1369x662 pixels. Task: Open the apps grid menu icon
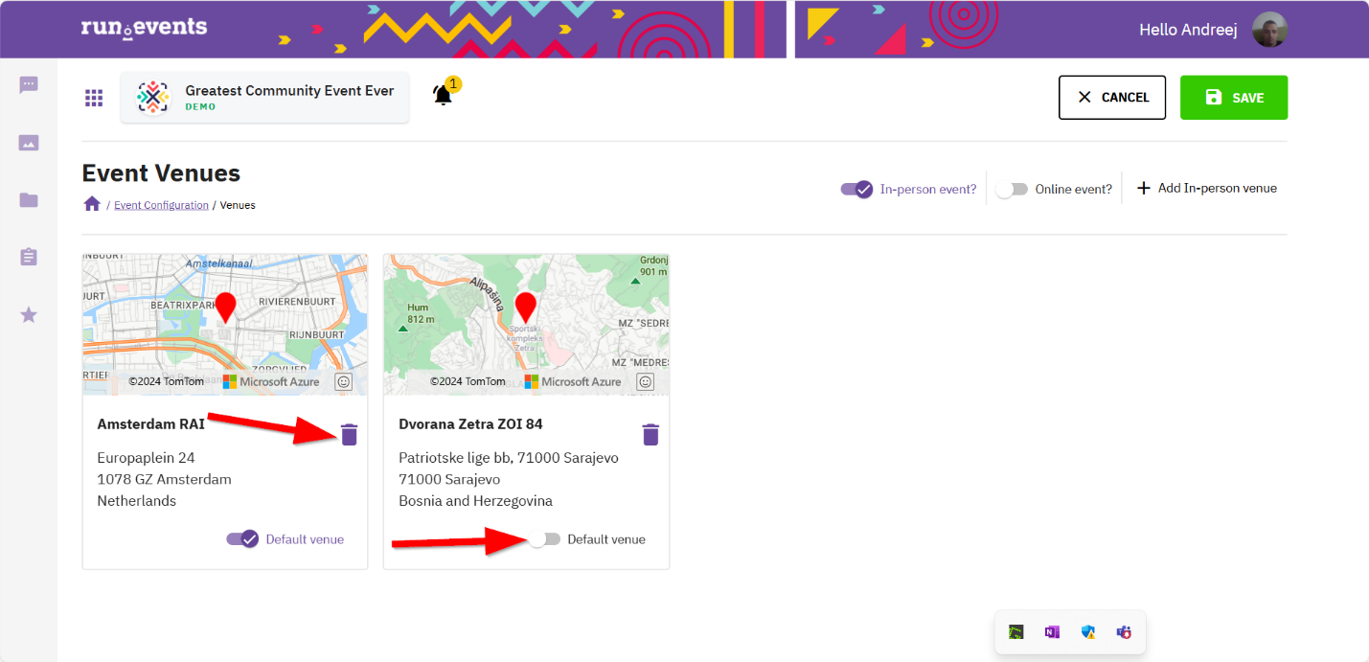[x=94, y=98]
